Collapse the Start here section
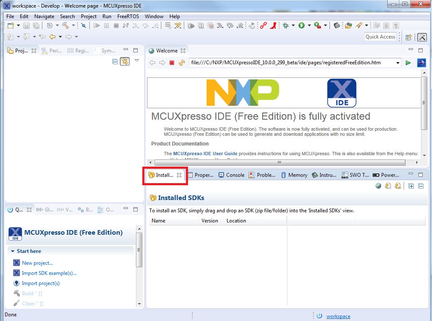Screen dimensions: 432x321 click(13, 251)
